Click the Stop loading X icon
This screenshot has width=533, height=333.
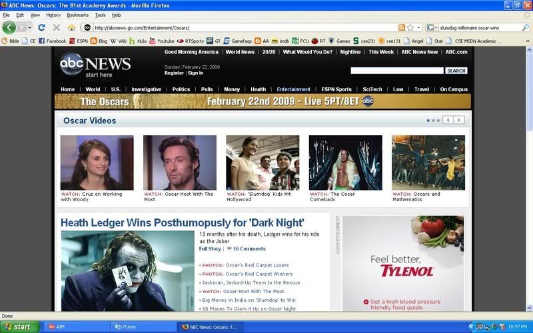click(x=57, y=27)
